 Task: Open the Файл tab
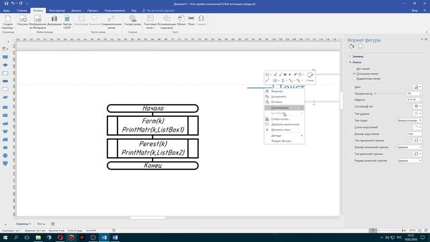(x=7, y=11)
